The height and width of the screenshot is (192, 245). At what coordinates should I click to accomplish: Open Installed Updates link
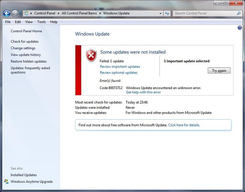(24, 175)
